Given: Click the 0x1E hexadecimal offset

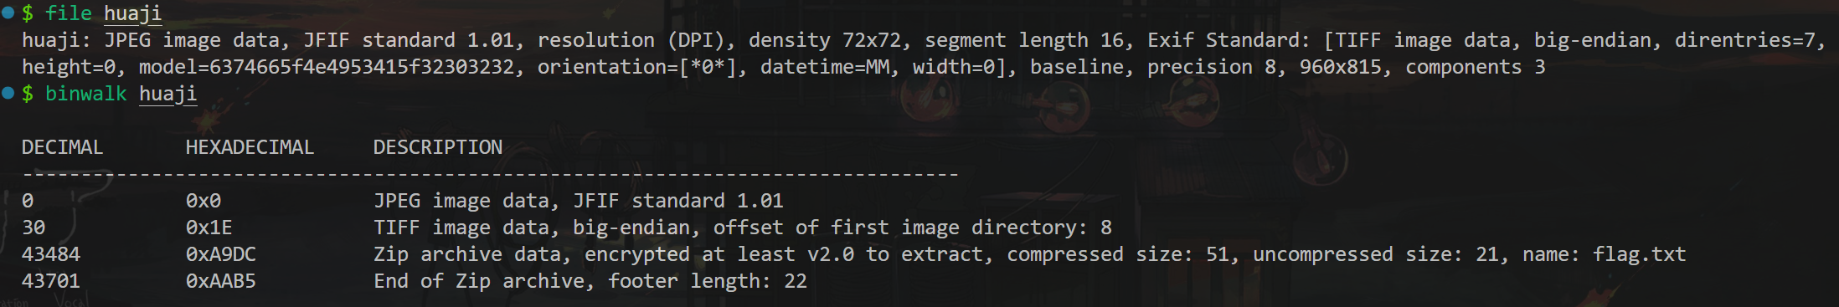Looking at the screenshot, I should [209, 228].
